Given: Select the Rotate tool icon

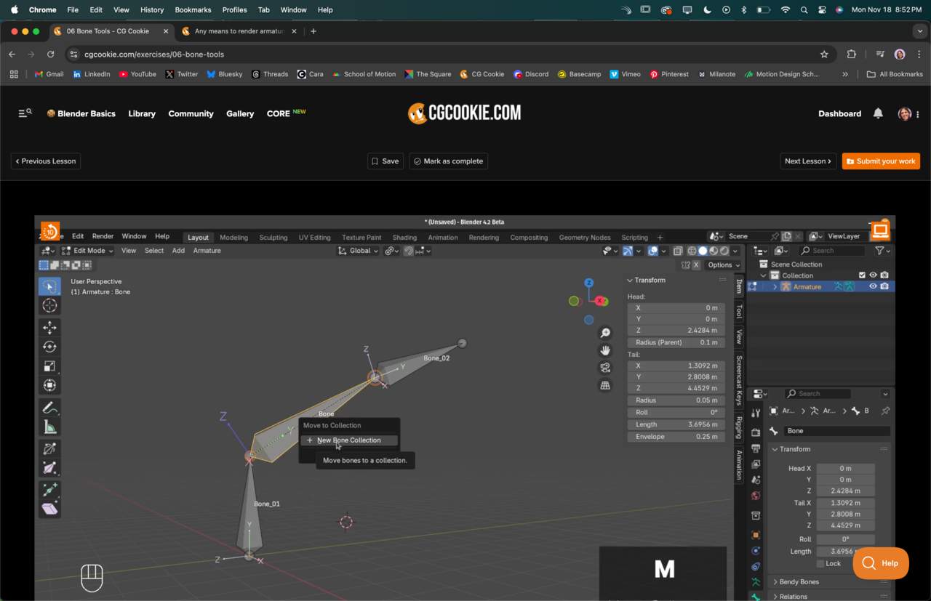Looking at the screenshot, I should pyautogui.click(x=49, y=347).
